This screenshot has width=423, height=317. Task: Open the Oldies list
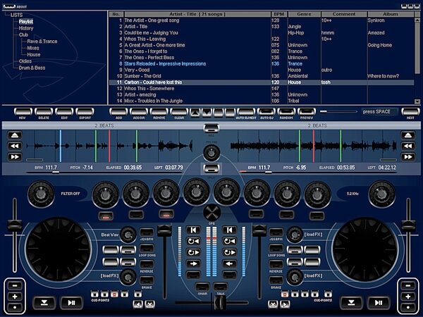click(25, 61)
